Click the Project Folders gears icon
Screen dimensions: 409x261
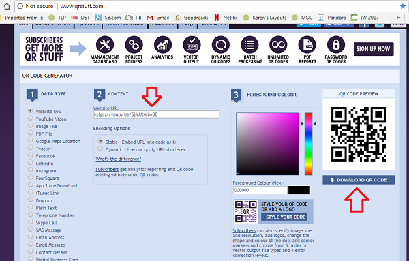point(134,45)
